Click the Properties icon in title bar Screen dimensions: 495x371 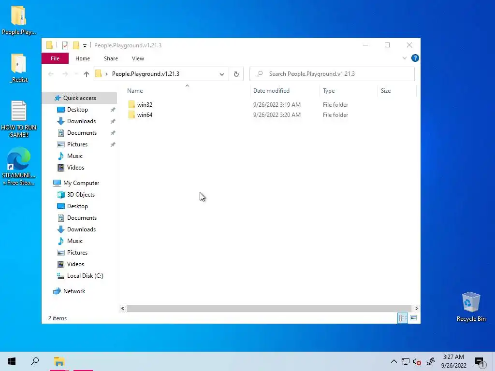pyautogui.click(x=65, y=45)
